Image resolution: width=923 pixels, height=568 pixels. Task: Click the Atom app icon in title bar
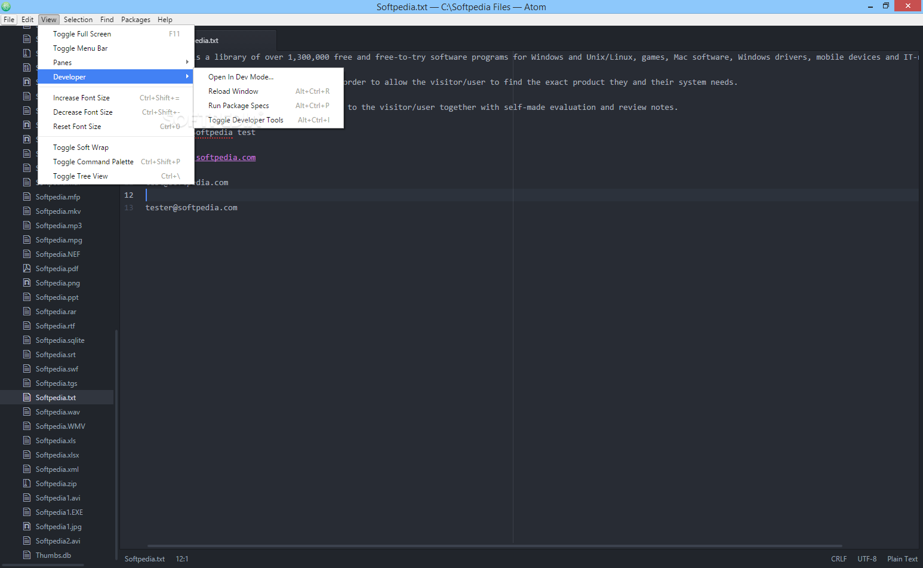[6, 7]
